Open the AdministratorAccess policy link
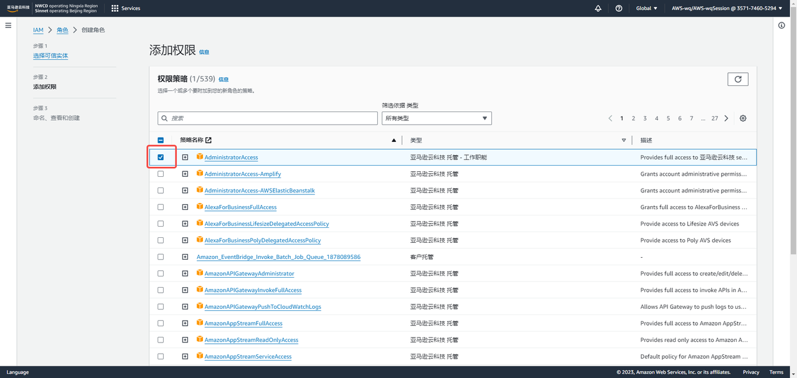Screen dimensions: 797x378 point(231,158)
